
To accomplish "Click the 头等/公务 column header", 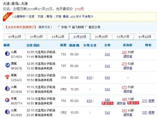I will click(90, 45).
